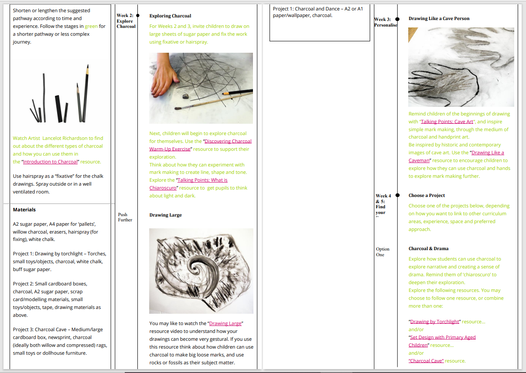Image resolution: width=526 pixels, height=373 pixels.
Task: Select the hand smudging charcoal photo
Action: coord(201,88)
